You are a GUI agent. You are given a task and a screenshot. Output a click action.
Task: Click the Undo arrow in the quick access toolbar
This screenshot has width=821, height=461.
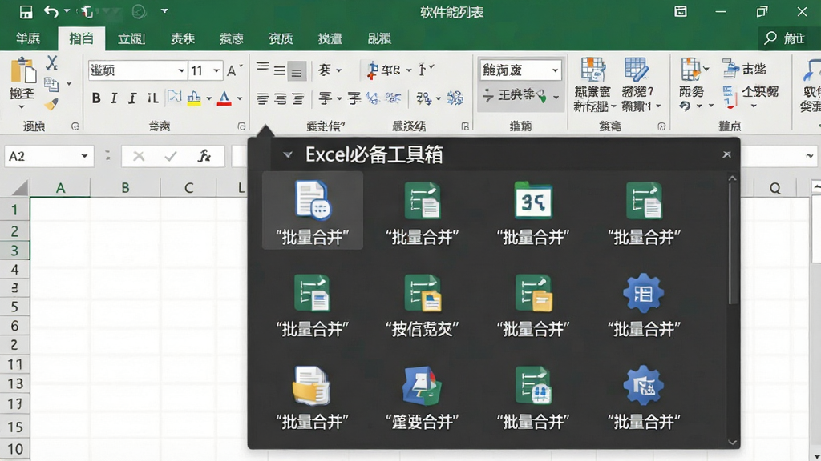(x=51, y=11)
